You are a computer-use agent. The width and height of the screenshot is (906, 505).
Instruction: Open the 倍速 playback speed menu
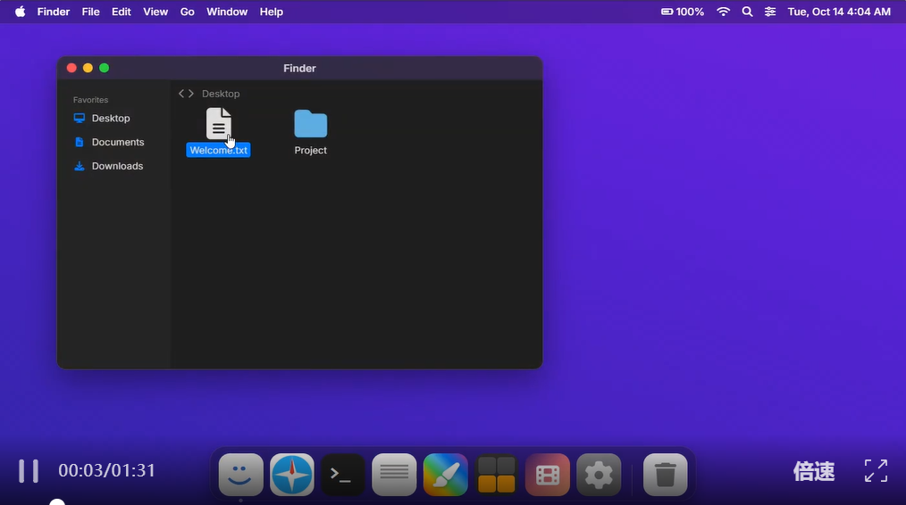[813, 472]
